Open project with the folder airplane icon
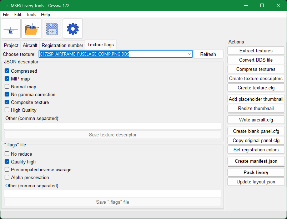The image size is (287, 219). coord(31,29)
